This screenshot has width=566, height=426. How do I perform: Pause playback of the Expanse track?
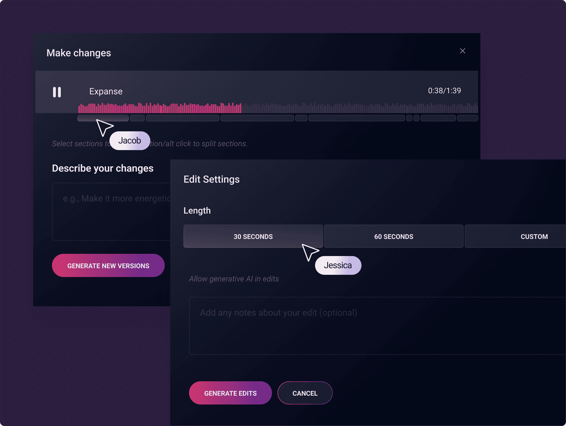click(57, 92)
